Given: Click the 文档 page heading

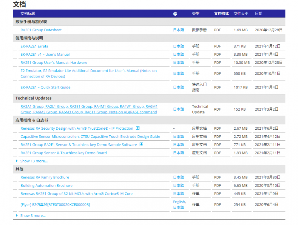Looking at the screenshot, I should coord(19,4).
